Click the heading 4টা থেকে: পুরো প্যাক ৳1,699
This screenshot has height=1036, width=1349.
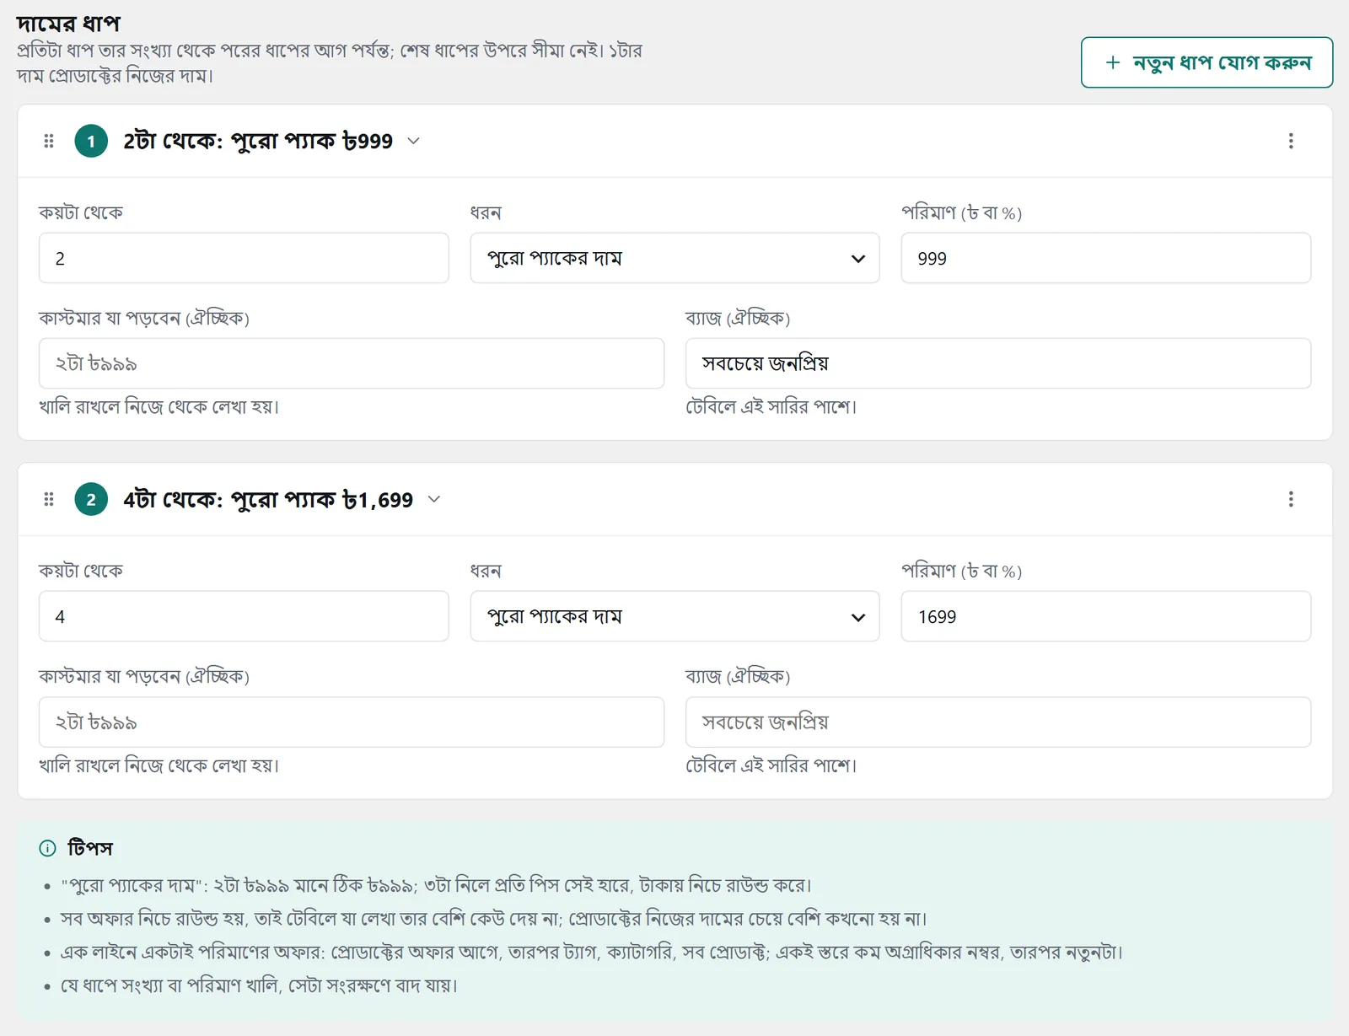[268, 499]
